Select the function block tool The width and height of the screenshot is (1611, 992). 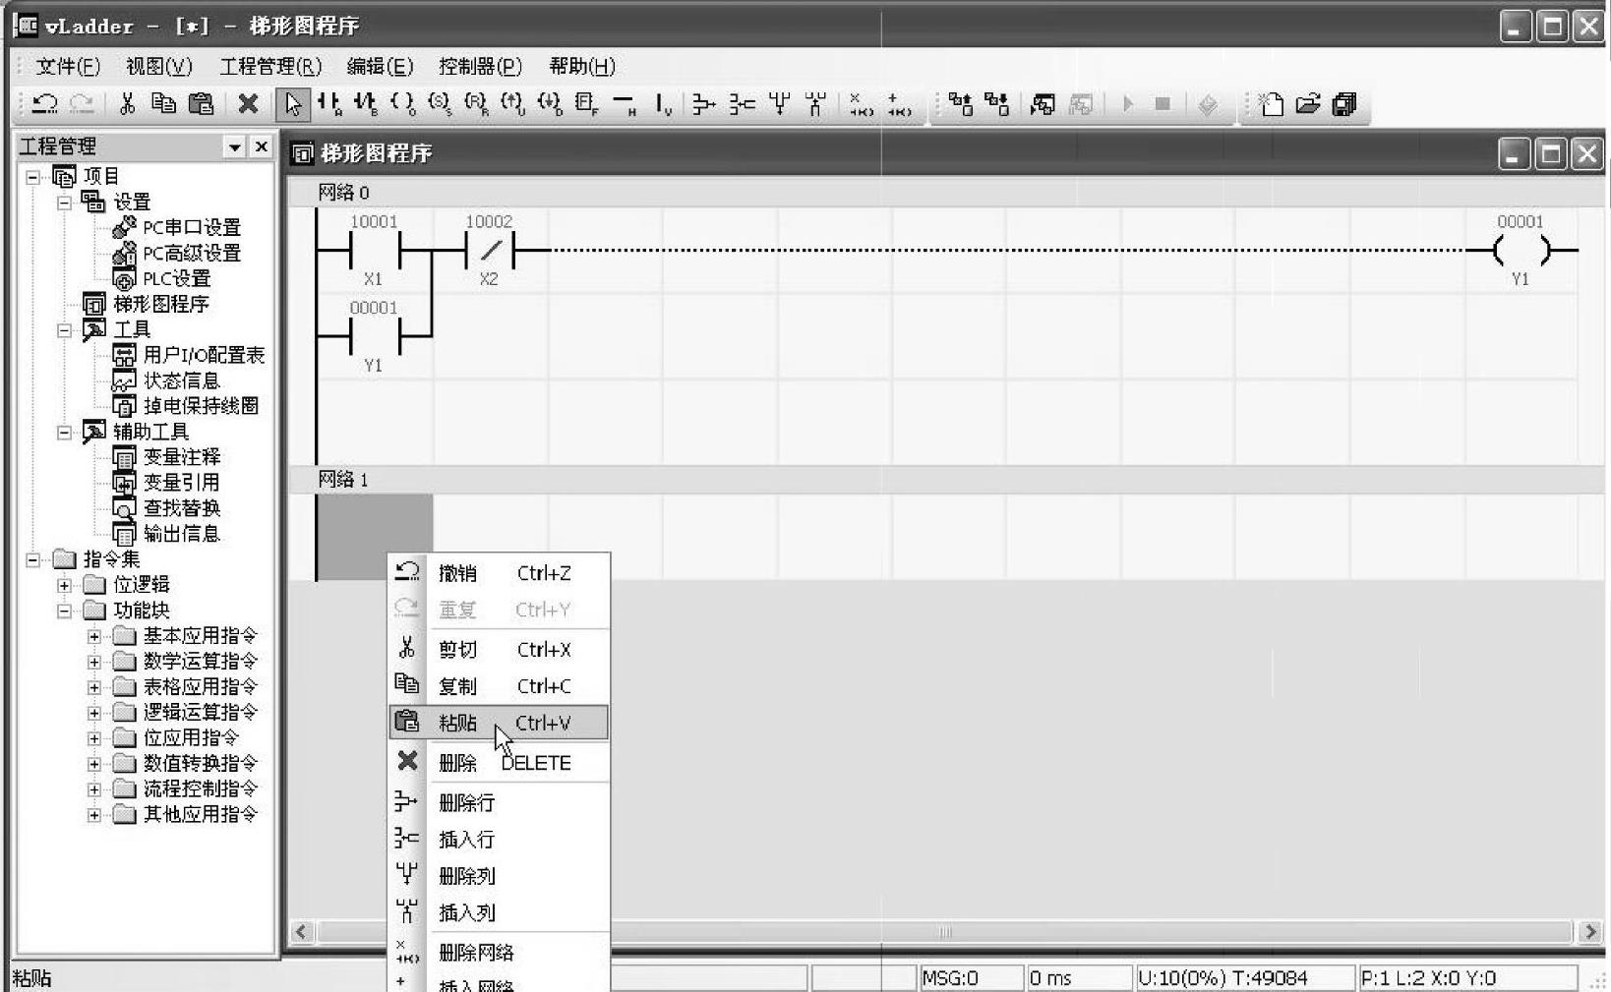[x=587, y=104]
